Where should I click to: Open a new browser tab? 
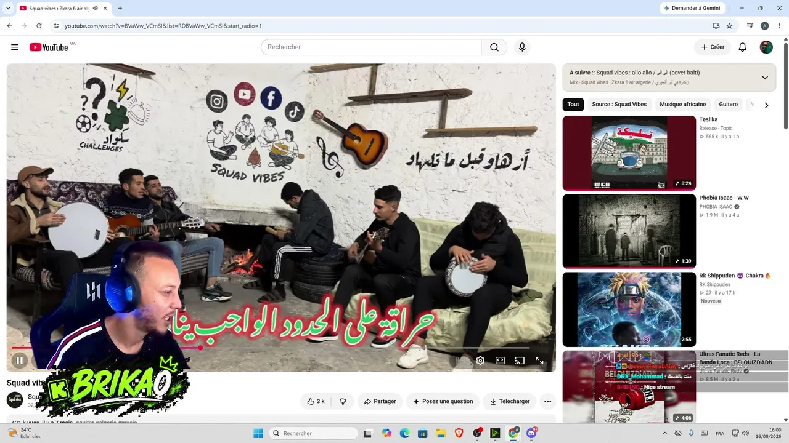[x=120, y=8]
